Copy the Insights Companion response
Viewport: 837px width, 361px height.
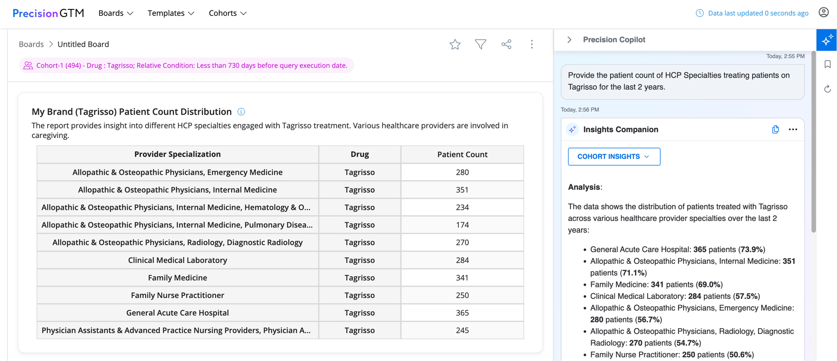point(775,129)
